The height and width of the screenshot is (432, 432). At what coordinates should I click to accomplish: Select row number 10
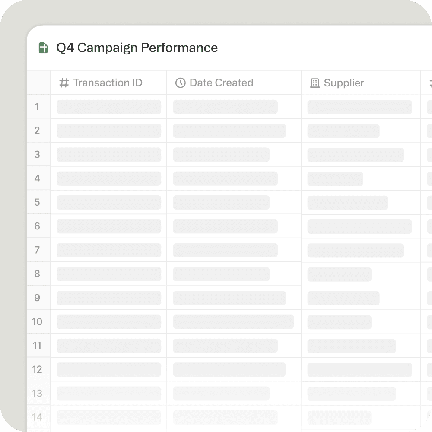click(37, 322)
